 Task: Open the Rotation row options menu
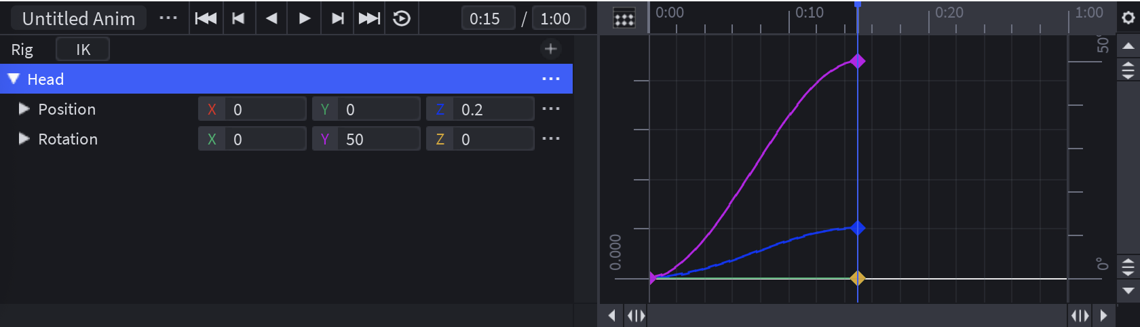551,138
